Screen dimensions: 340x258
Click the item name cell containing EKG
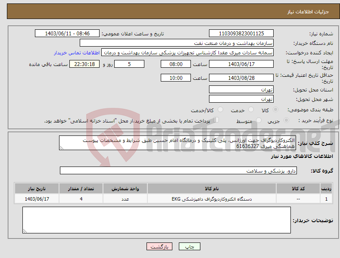pyautogui.click(x=212, y=199)
